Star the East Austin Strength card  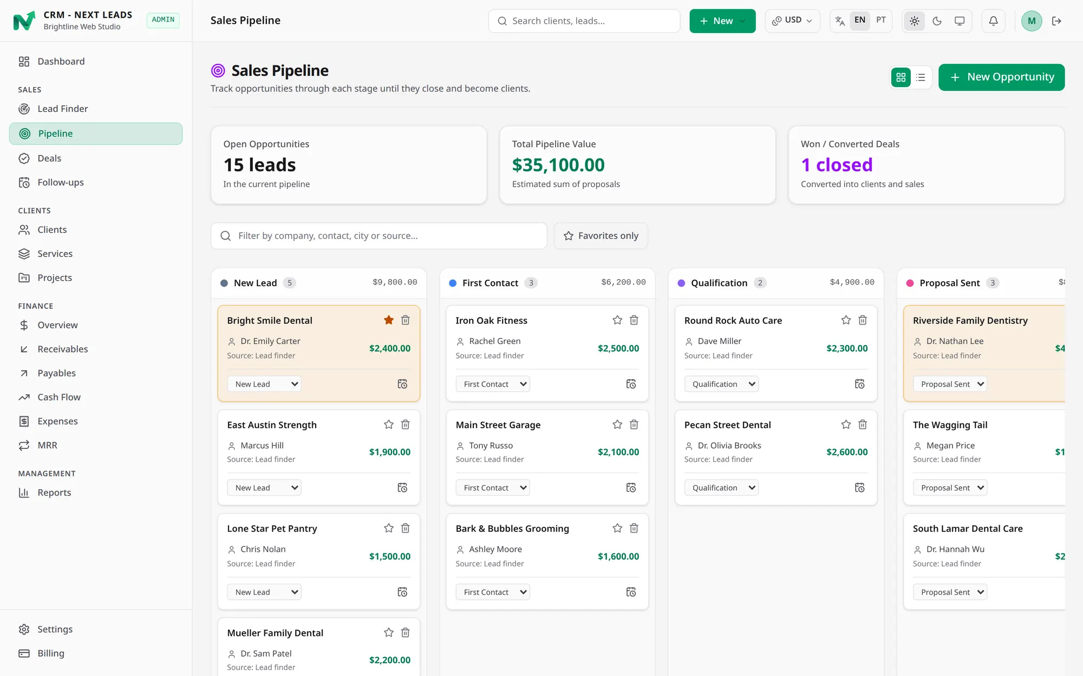click(x=389, y=425)
